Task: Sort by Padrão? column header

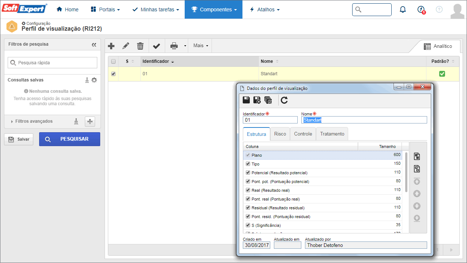Action: [442, 61]
